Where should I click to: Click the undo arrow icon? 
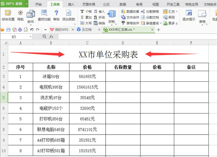coord(32,30)
